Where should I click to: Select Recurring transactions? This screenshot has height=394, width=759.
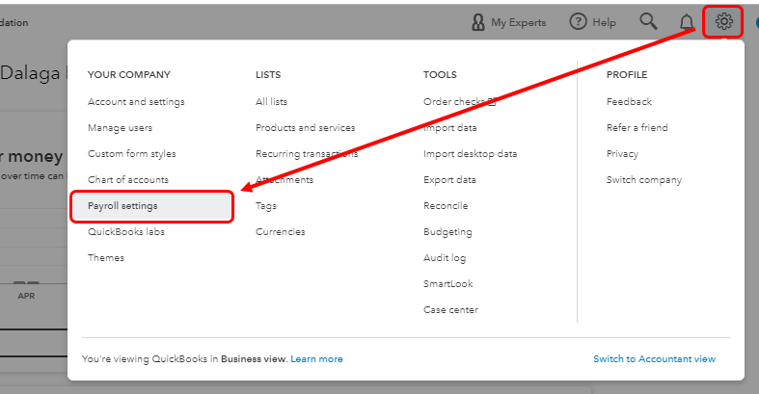(307, 154)
